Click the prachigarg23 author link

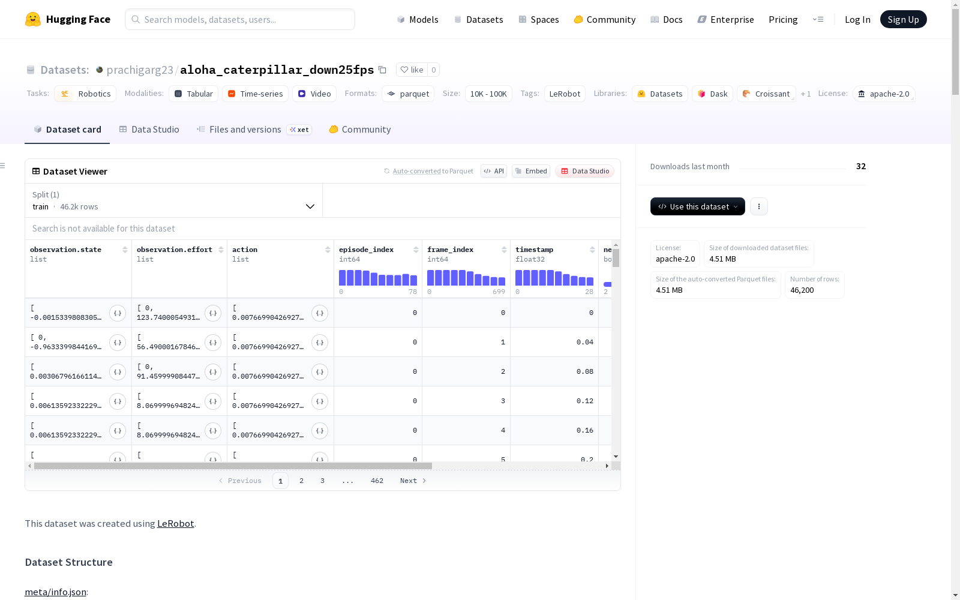(x=140, y=70)
